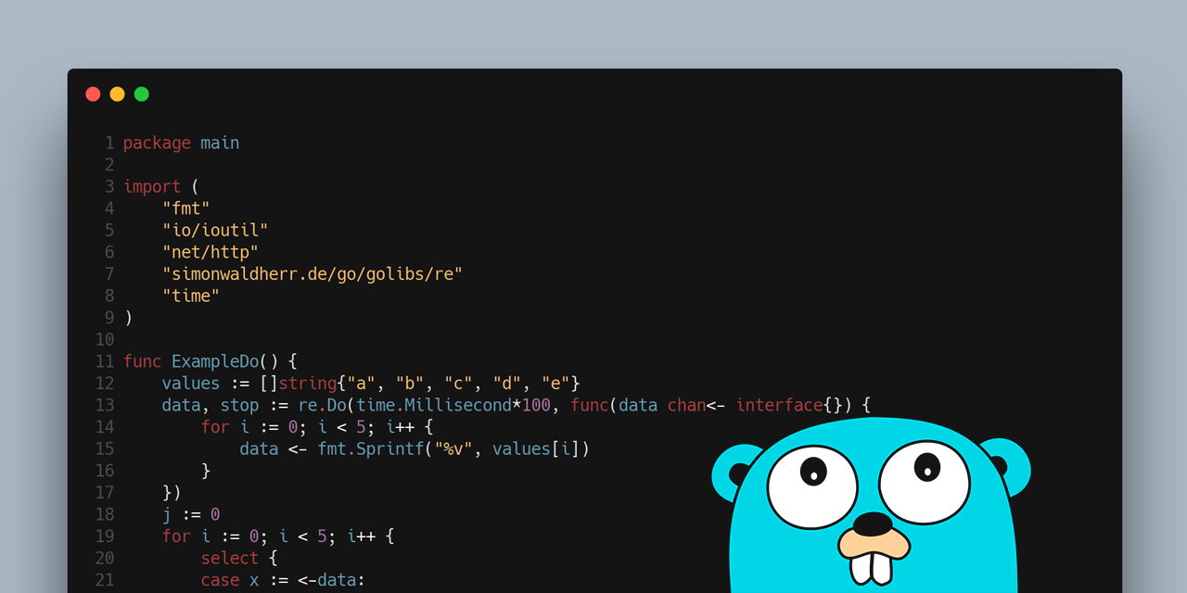This screenshot has height=593, width=1187.
Task: Click line number 7 in the gutter
Action: tap(109, 274)
